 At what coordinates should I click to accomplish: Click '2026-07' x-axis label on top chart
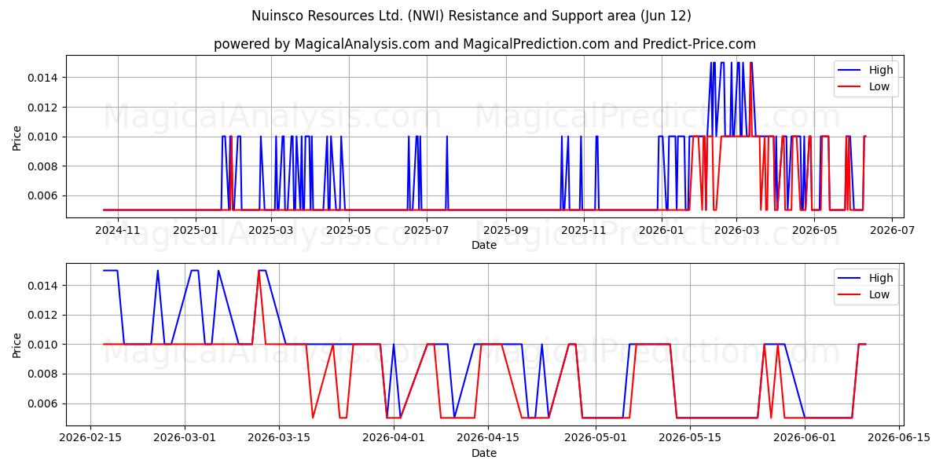click(892, 230)
